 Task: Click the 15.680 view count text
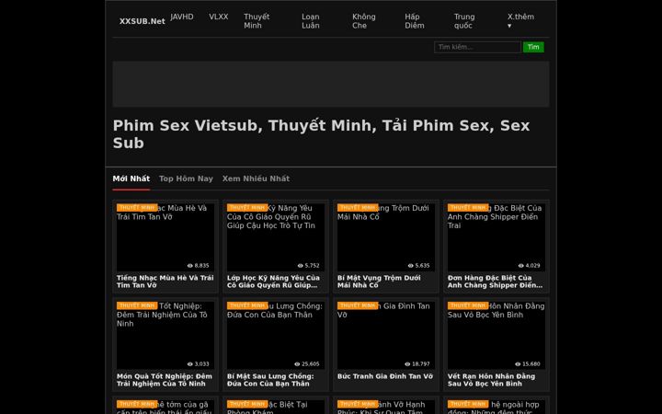(x=531, y=364)
